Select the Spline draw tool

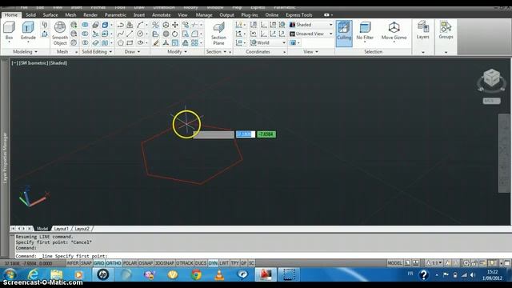121,34
